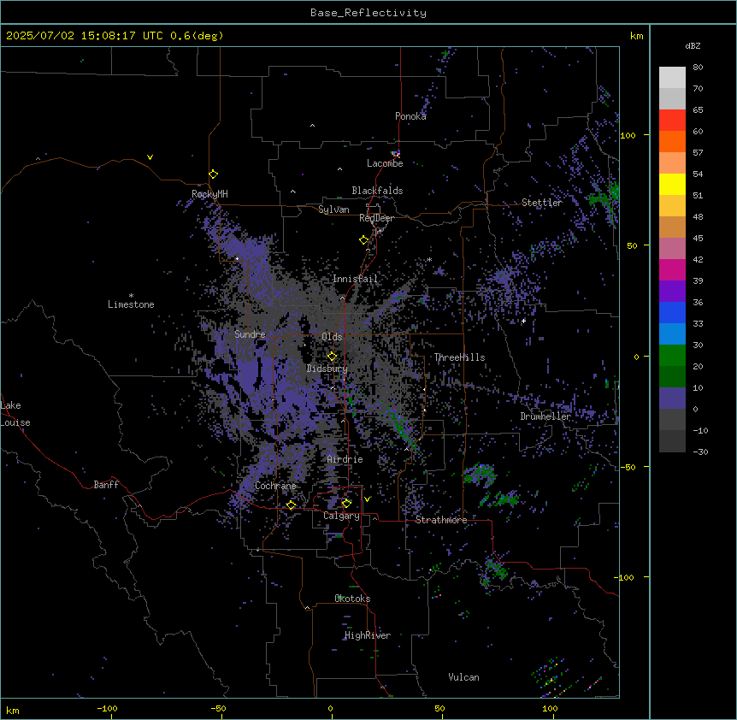737x720 pixels.
Task: Select the purple swatch below 39 in the legend
Action: point(672,291)
